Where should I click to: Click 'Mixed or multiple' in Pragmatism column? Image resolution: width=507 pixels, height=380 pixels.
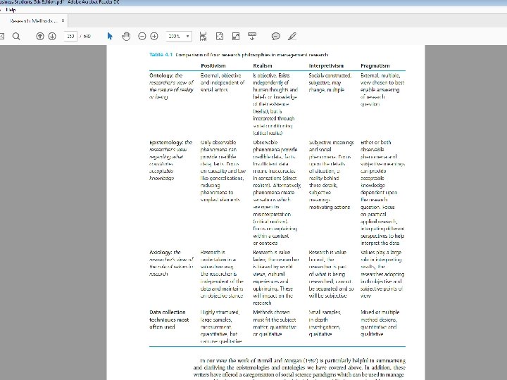[x=380, y=312]
